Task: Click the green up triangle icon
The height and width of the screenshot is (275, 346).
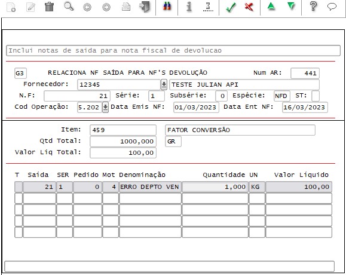Action: coord(271,6)
